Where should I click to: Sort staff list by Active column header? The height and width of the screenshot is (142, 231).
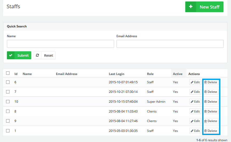[178, 74]
